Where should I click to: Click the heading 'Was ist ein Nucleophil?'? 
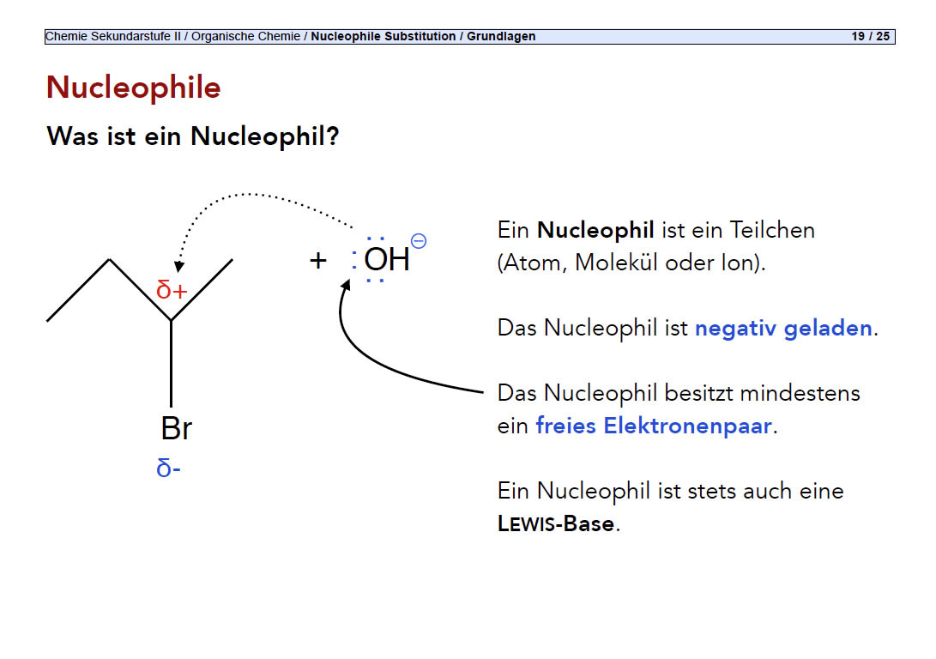193,136
